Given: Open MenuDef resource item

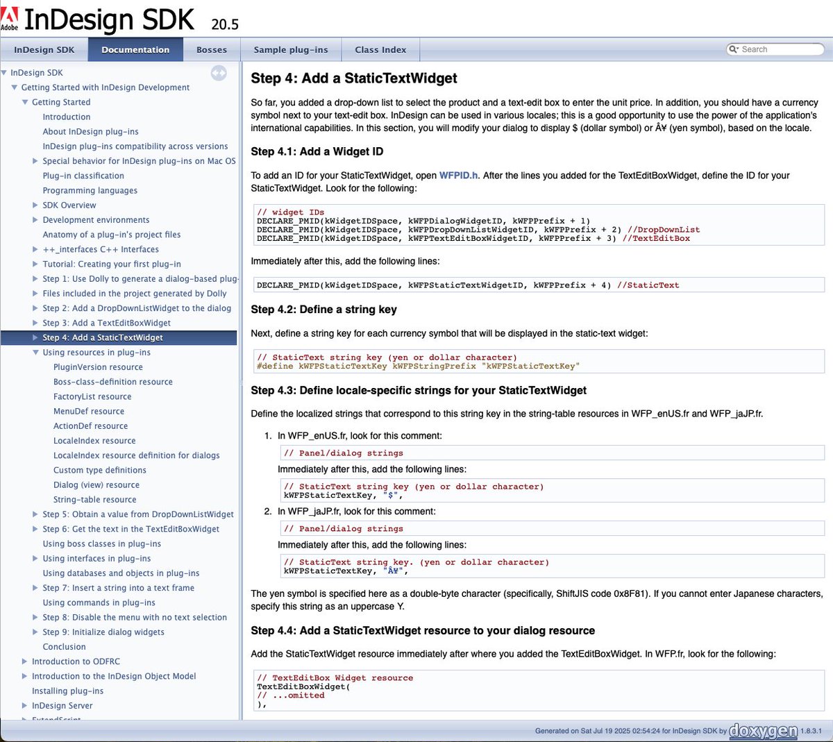Looking at the screenshot, I should (x=89, y=412).
